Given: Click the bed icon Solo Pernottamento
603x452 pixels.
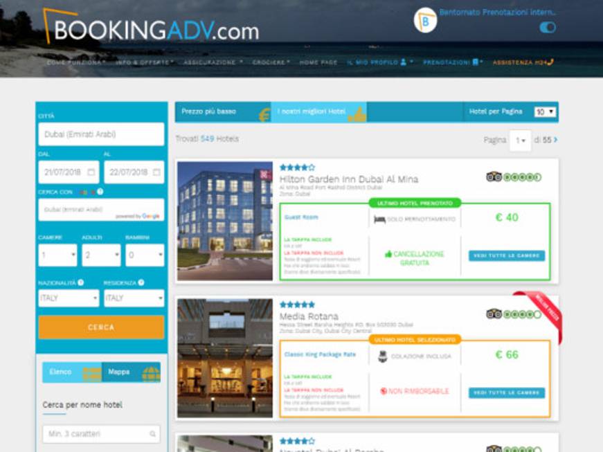Looking at the screenshot, I should click(x=379, y=219).
